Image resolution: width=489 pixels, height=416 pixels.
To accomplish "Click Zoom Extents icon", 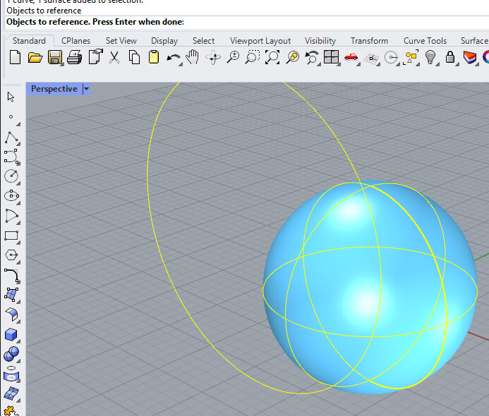I will 272,57.
